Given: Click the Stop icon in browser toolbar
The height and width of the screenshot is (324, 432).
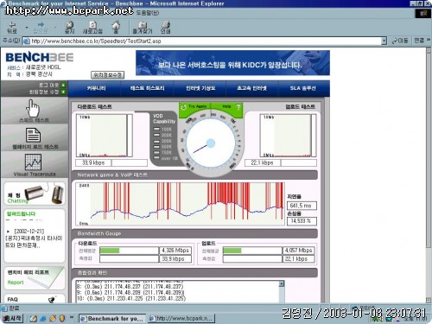Looking at the screenshot, I should pos(69,25).
